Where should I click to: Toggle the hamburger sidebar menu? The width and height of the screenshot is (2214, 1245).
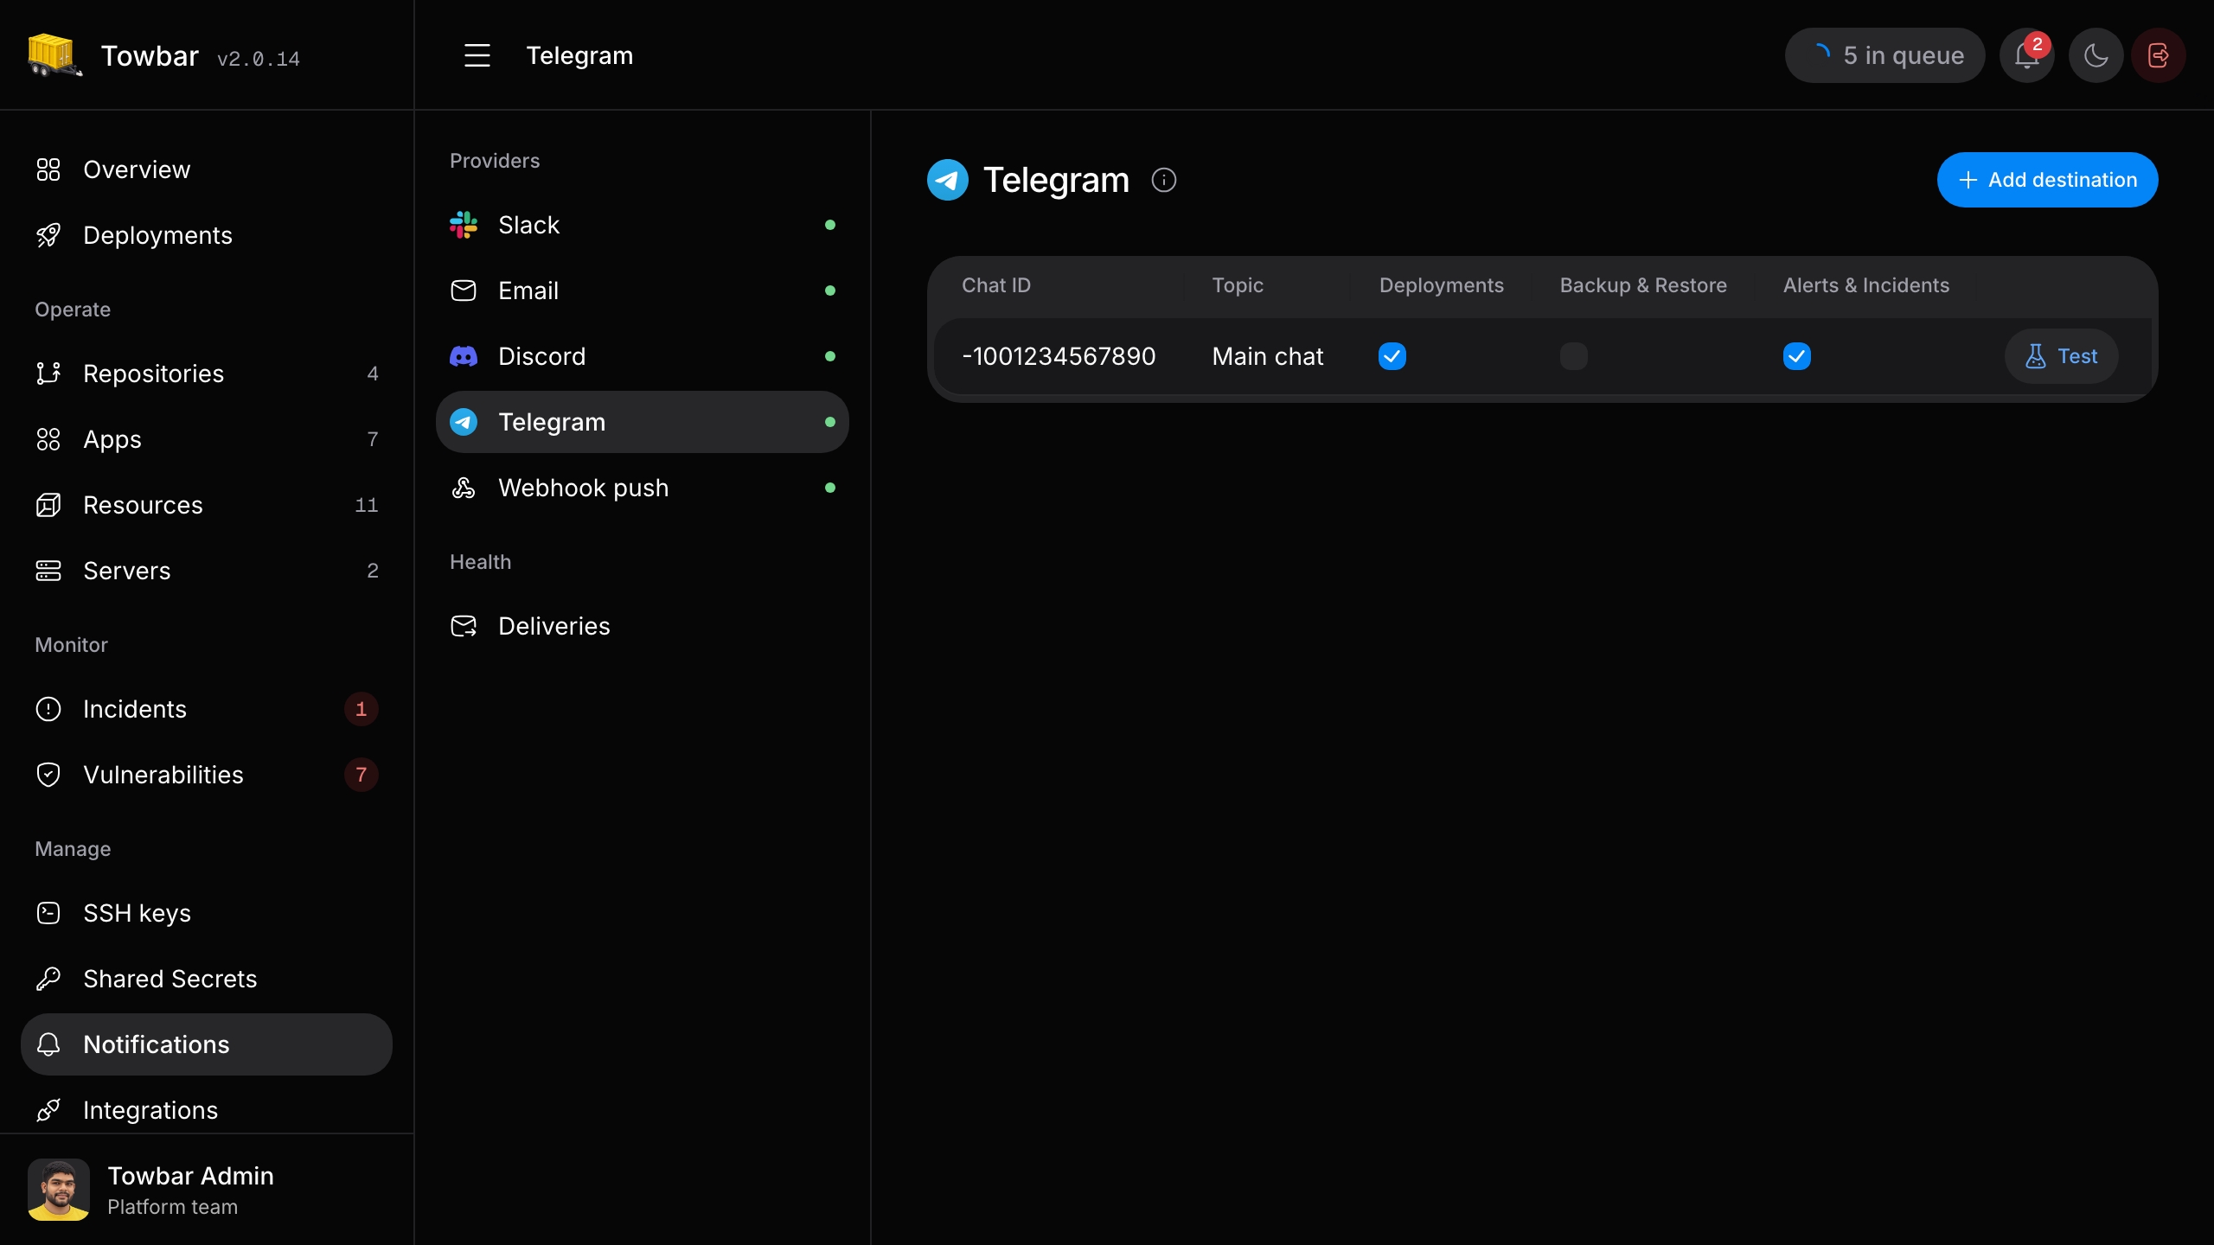pos(477,55)
